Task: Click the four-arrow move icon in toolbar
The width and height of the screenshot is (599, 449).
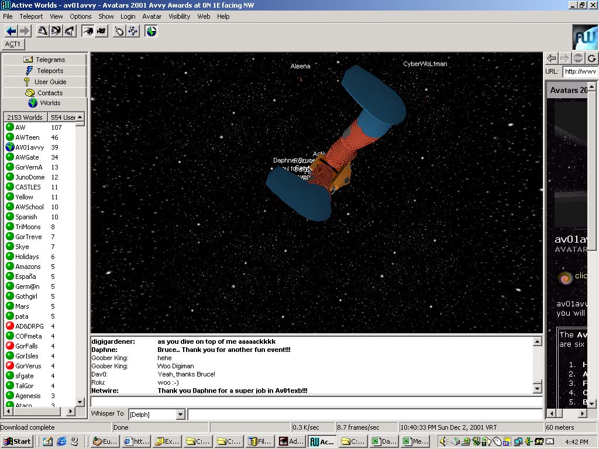Action: point(133,31)
